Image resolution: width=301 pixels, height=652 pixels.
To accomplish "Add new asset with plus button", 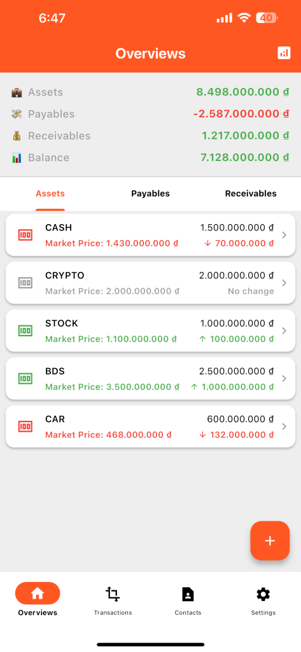I will click(270, 541).
